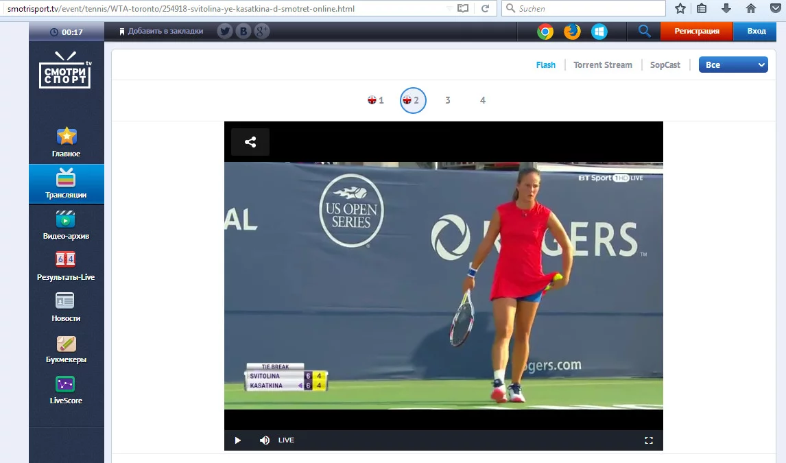This screenshot has height=463, width=786.
Task: Click the Windows icon in header
Action: click(599, 32)
